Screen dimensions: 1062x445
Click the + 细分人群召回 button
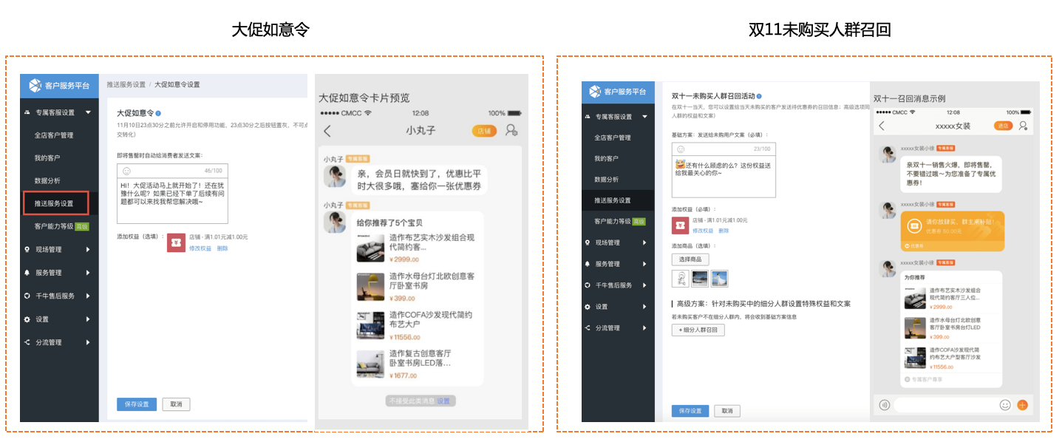click(698, 330)
